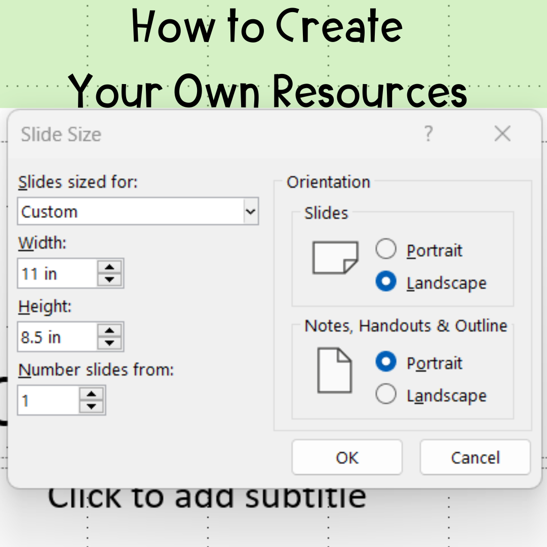Select the Landscape radio button under Slides

point(386,282)
